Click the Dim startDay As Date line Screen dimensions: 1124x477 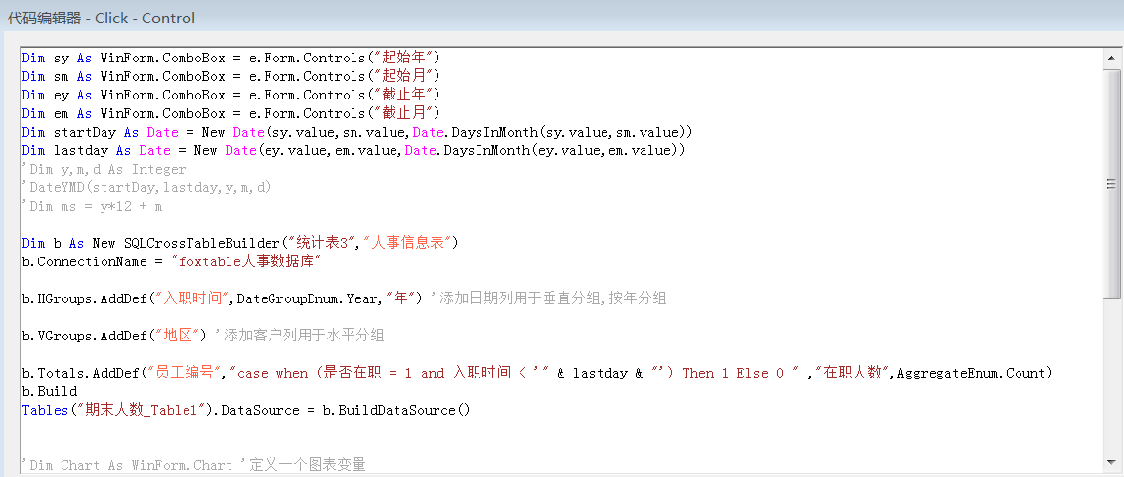357,133
